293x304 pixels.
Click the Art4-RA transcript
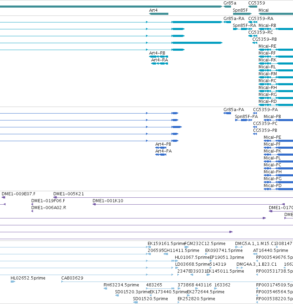[159, 63]
